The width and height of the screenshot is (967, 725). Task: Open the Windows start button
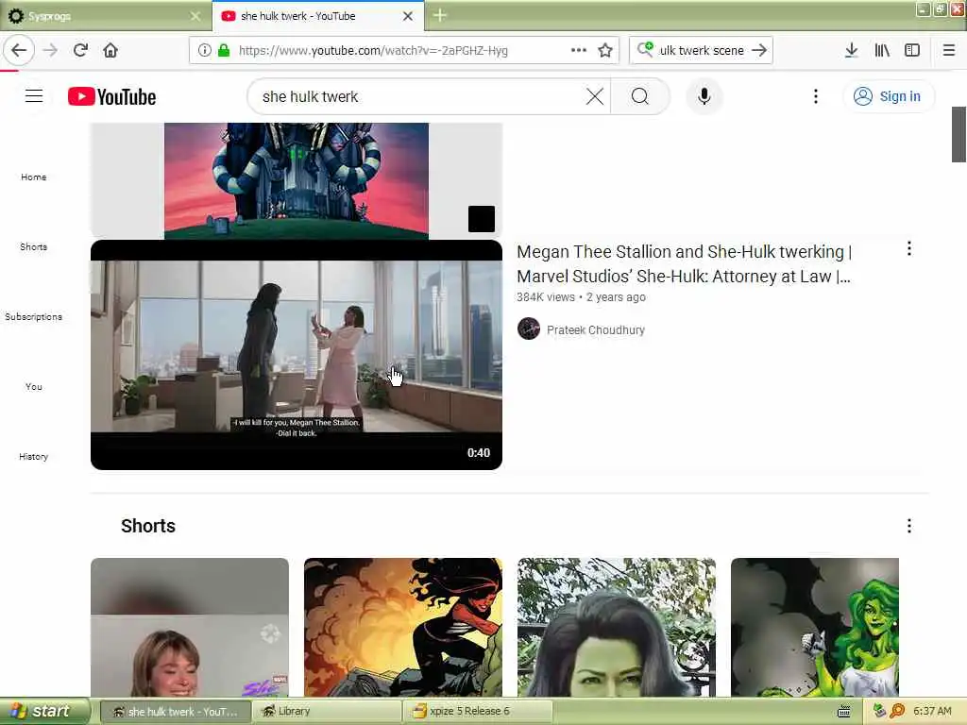click(x=44, y=711)
